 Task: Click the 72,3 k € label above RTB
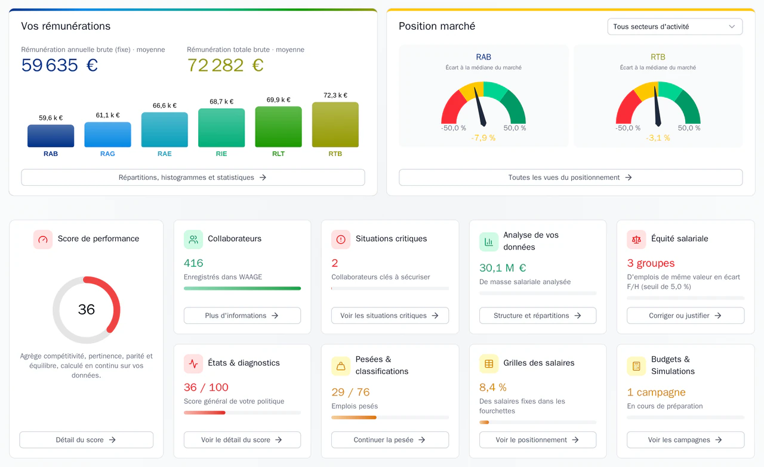pos(335,95)
